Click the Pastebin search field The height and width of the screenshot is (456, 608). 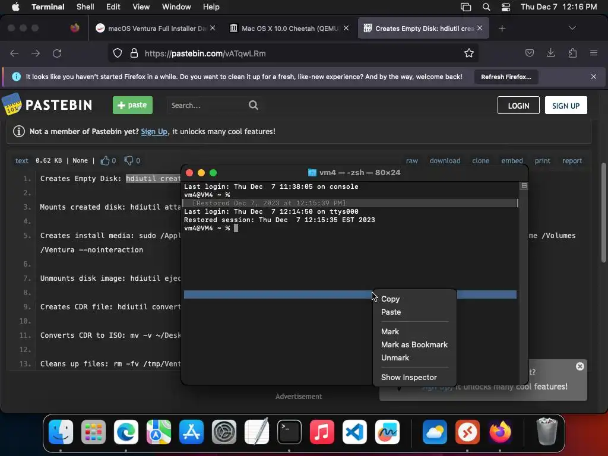coord(207,106)
